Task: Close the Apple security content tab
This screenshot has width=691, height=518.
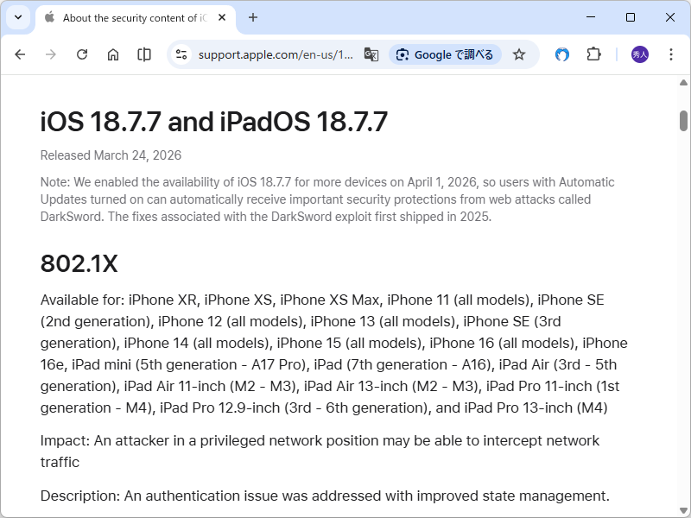Action: pos(221,17)
